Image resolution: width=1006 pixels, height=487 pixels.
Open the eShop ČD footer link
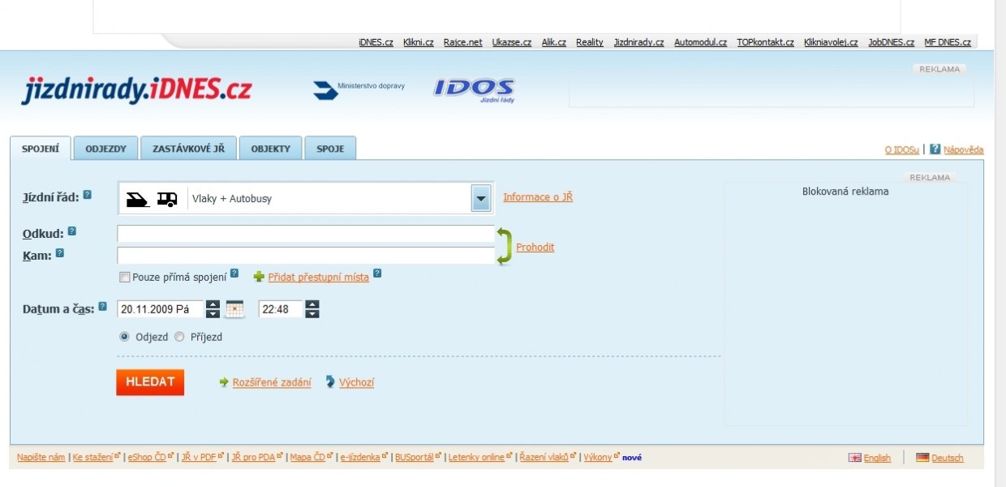pos(147,457)
